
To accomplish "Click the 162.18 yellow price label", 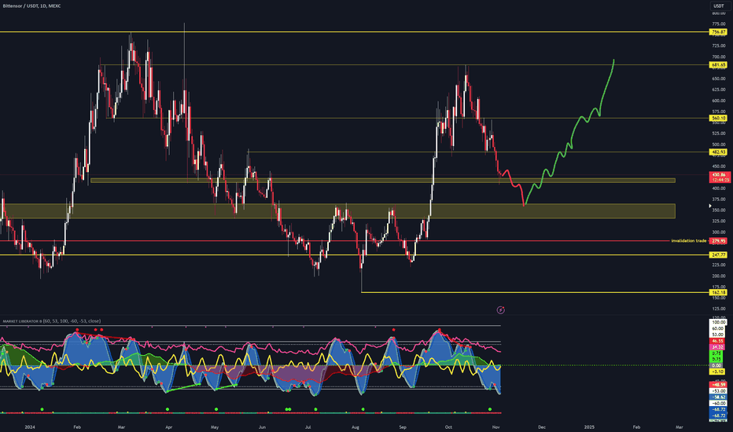I will pyautogui.click(x=718, y=292).
